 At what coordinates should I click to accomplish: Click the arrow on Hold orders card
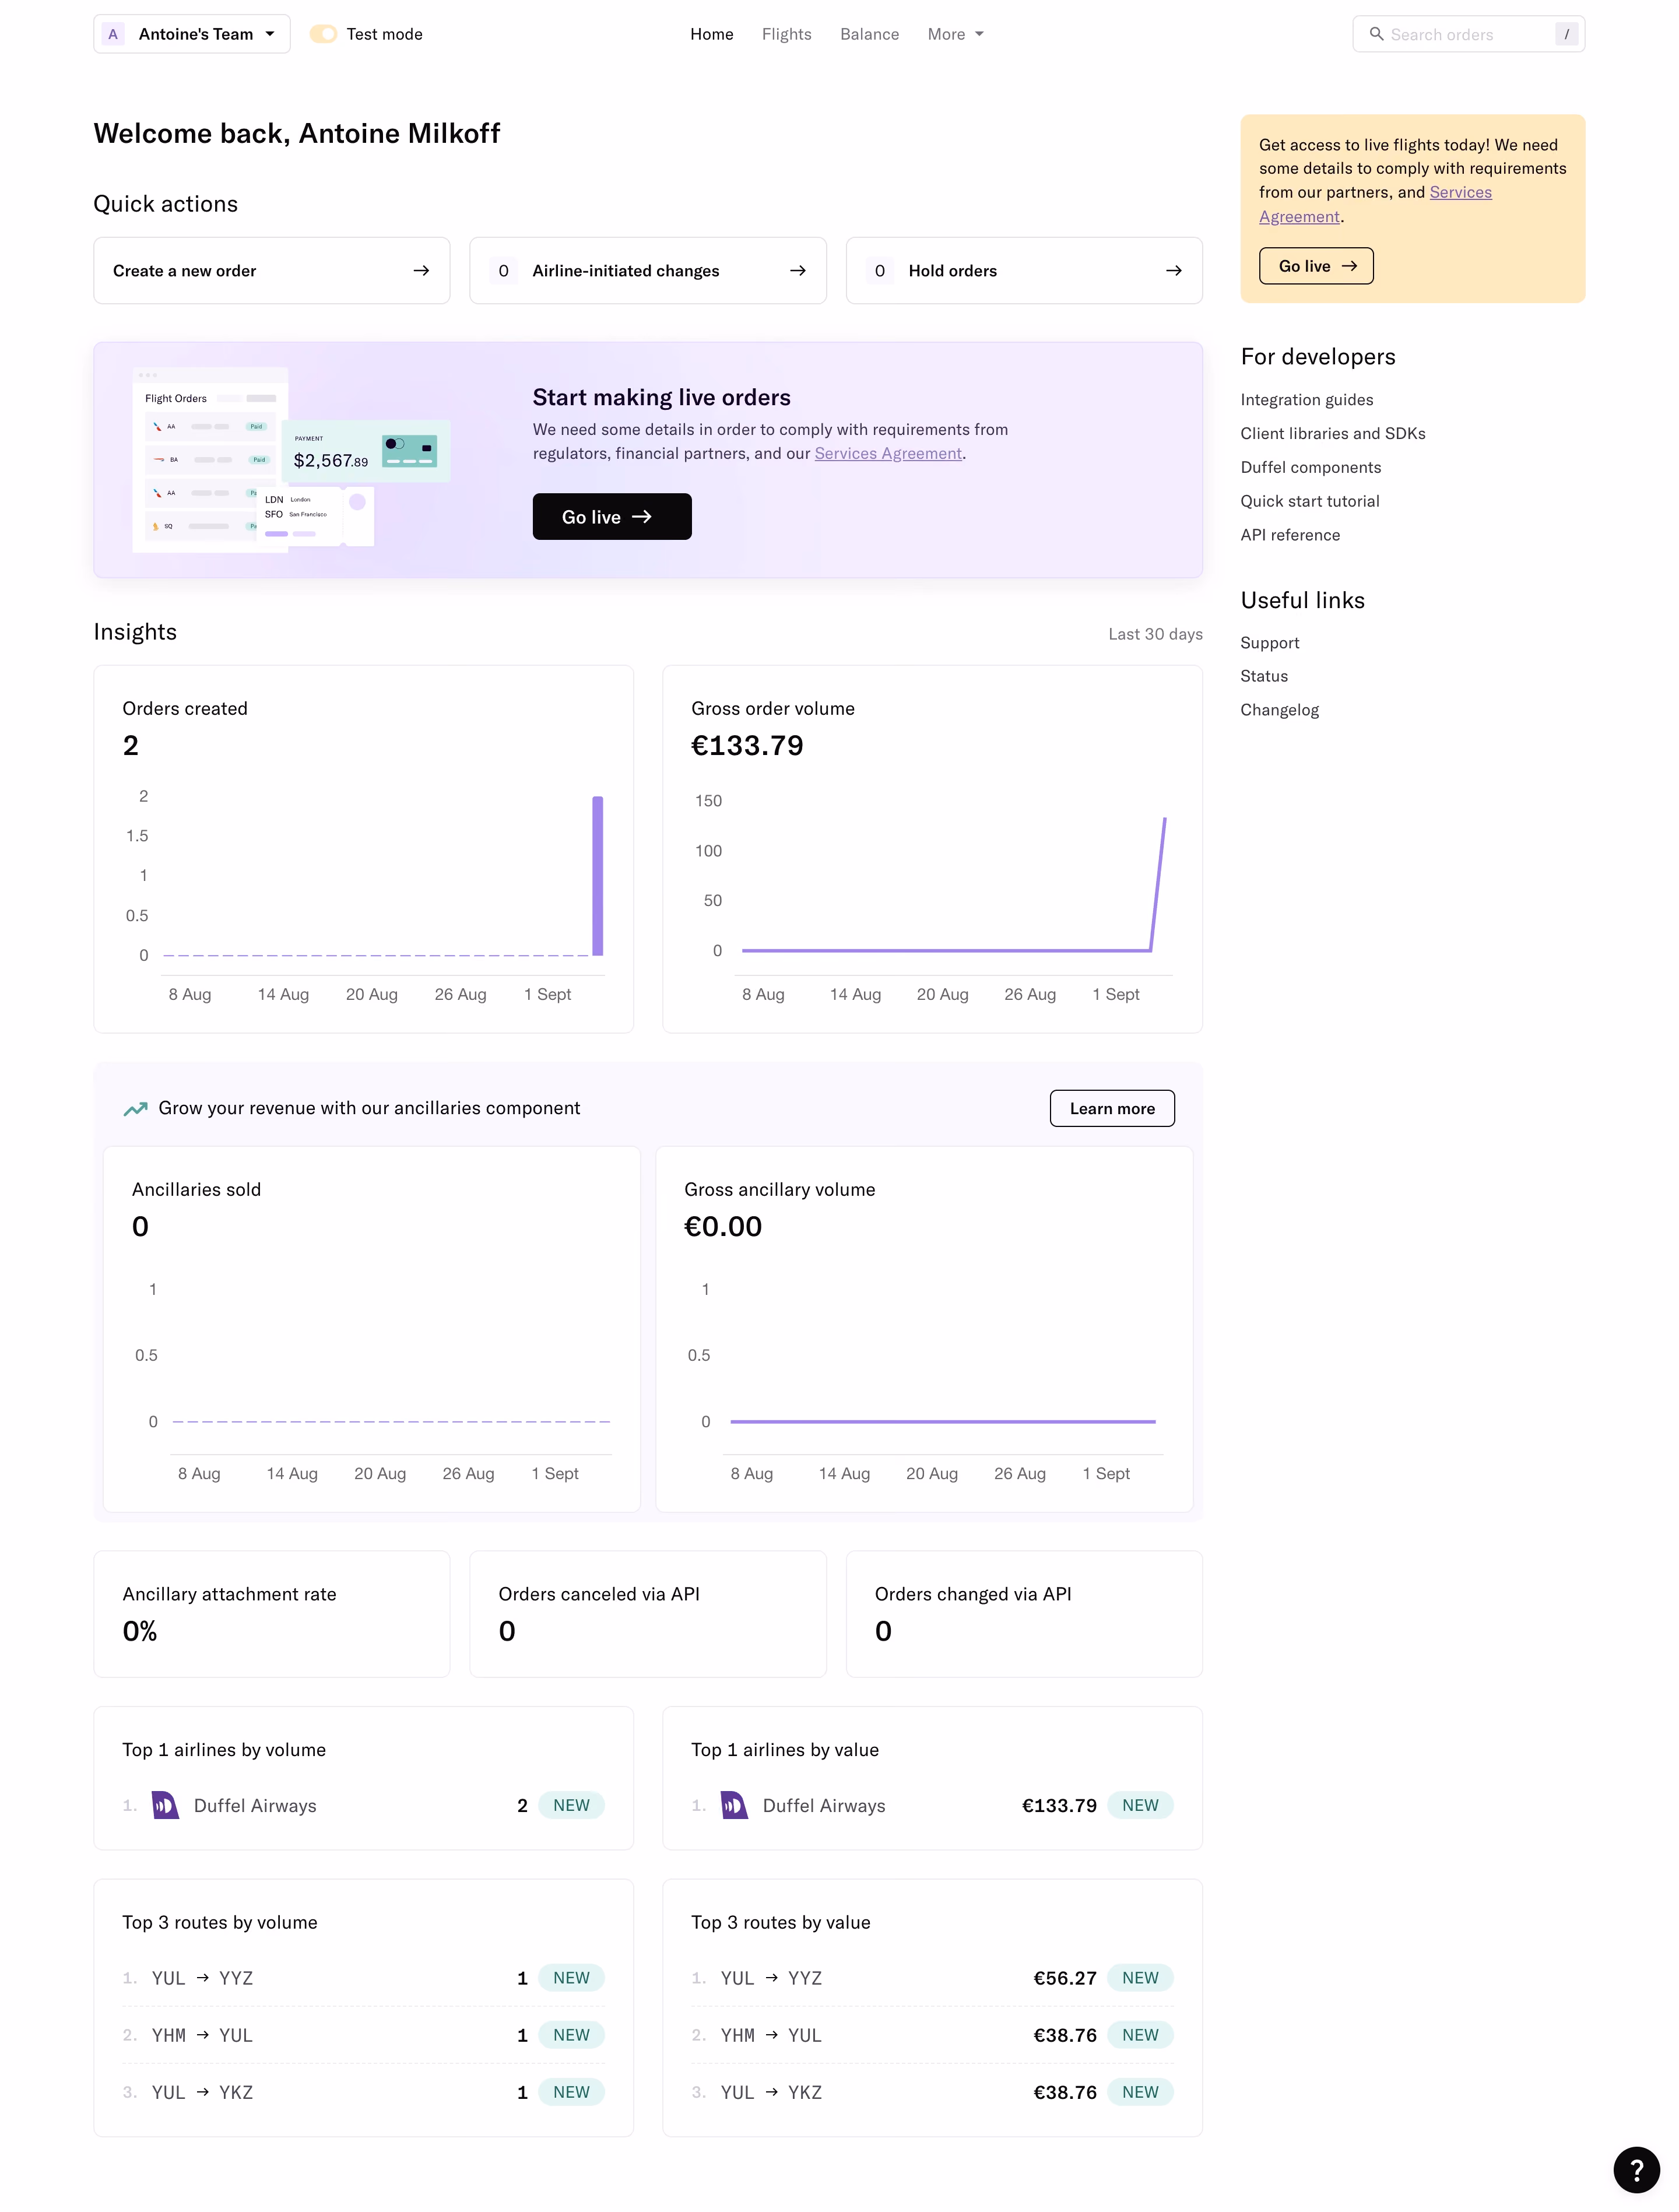tap(1173, 271)
